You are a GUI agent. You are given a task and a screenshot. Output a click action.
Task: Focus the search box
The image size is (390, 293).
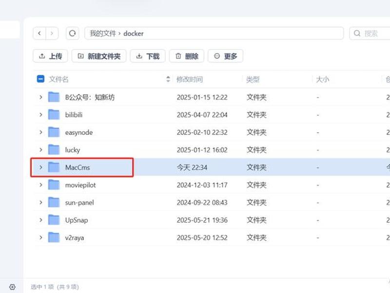[370, 33]
